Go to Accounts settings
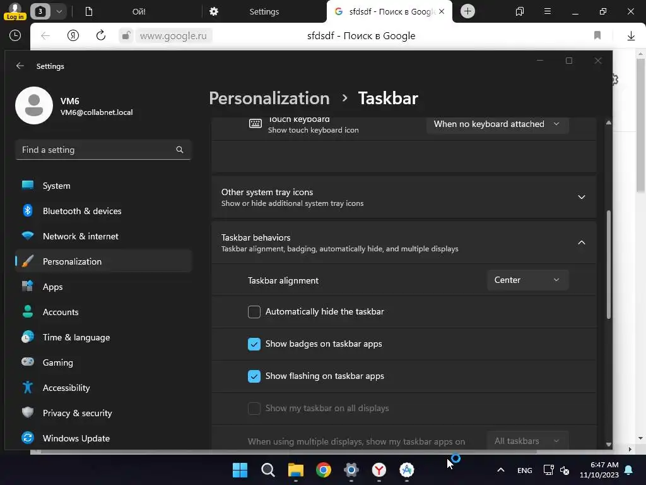This screenshot has width=646, height=485. tap(103, 312)
